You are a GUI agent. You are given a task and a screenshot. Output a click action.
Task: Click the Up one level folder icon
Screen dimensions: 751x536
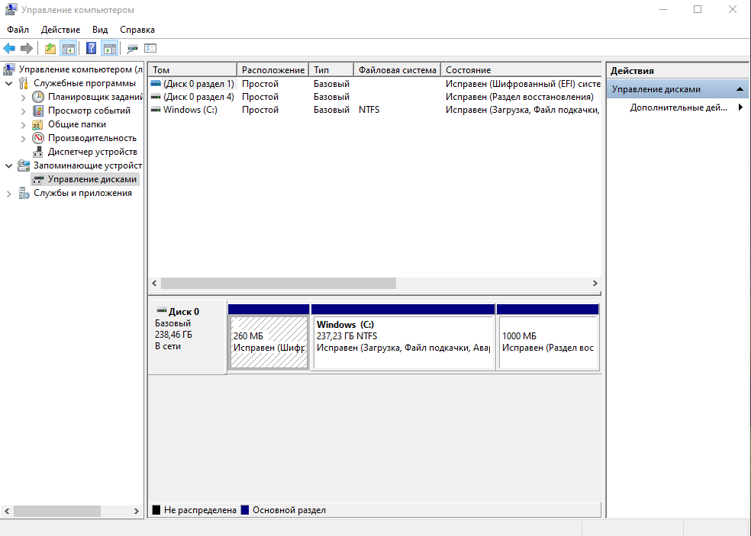(x=50, y=48)
